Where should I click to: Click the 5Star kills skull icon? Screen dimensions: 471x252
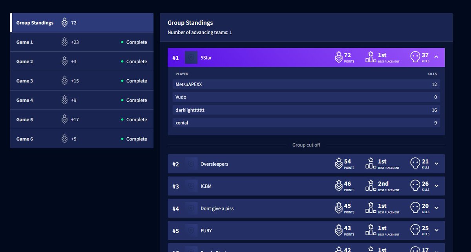(415, 57)
